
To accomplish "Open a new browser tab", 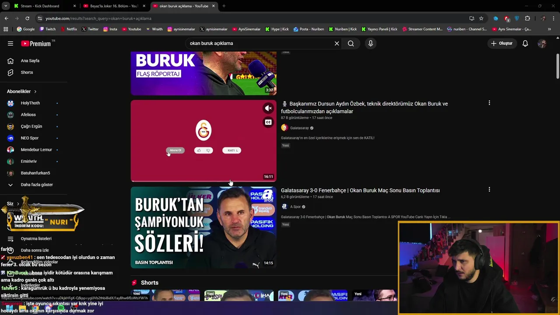I will 224,6.
